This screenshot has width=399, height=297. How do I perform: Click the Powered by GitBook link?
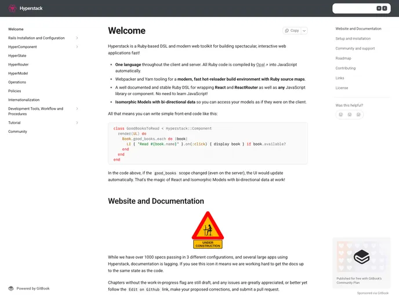click(29, 288)
